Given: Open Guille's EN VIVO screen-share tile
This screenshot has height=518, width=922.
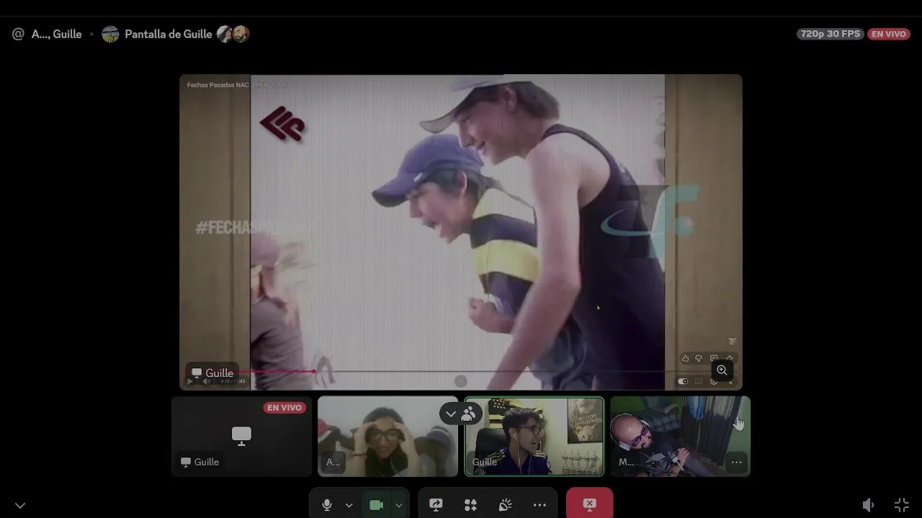Looking at the screenshot, I should [241, 436].
